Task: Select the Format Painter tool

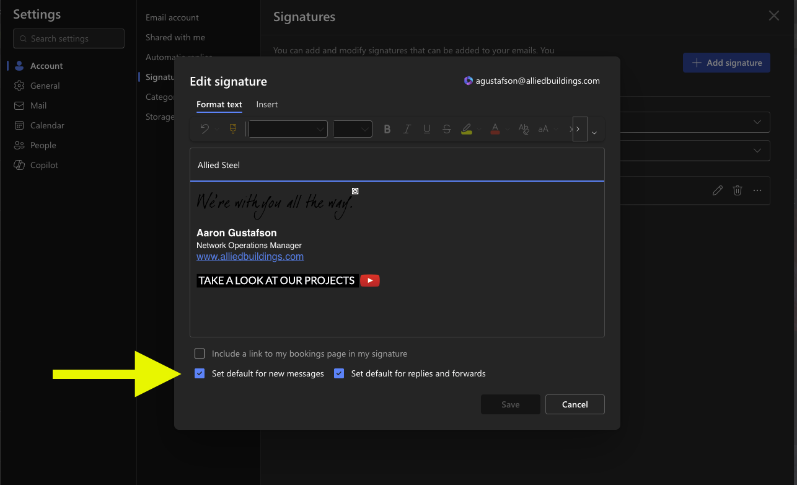Action: tap(233, 129)
